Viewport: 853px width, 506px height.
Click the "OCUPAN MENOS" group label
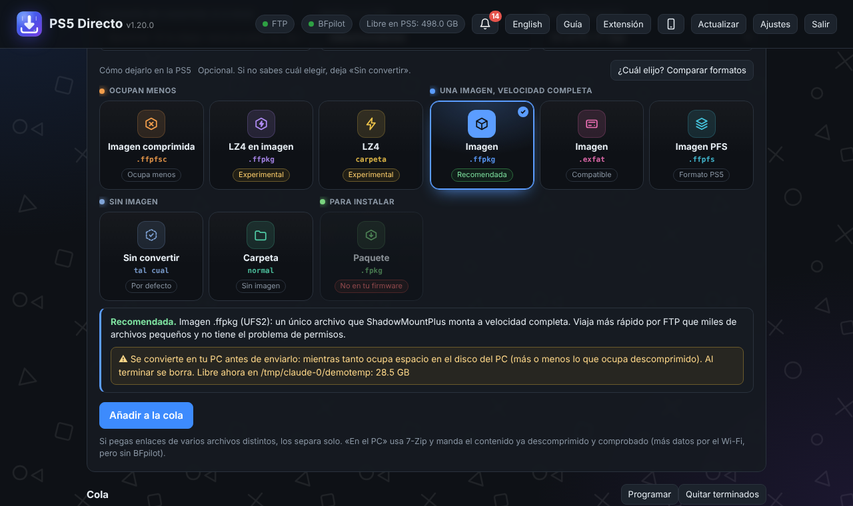[143, 91]
